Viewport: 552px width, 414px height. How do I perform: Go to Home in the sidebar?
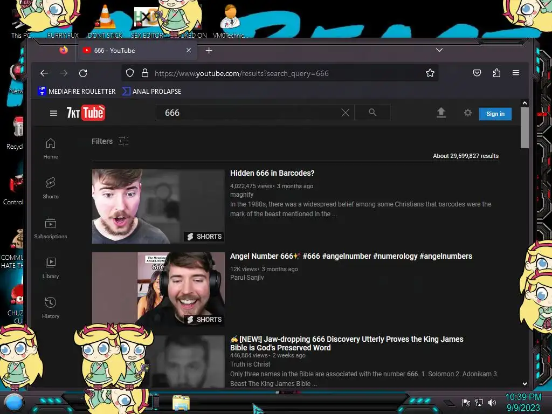50,149
